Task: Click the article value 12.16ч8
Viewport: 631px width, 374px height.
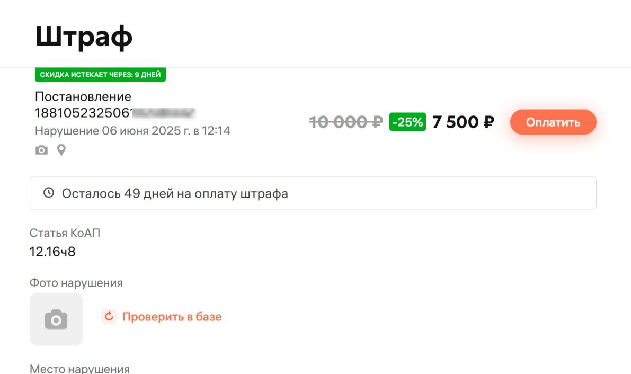Action: (x=52, y=252)
